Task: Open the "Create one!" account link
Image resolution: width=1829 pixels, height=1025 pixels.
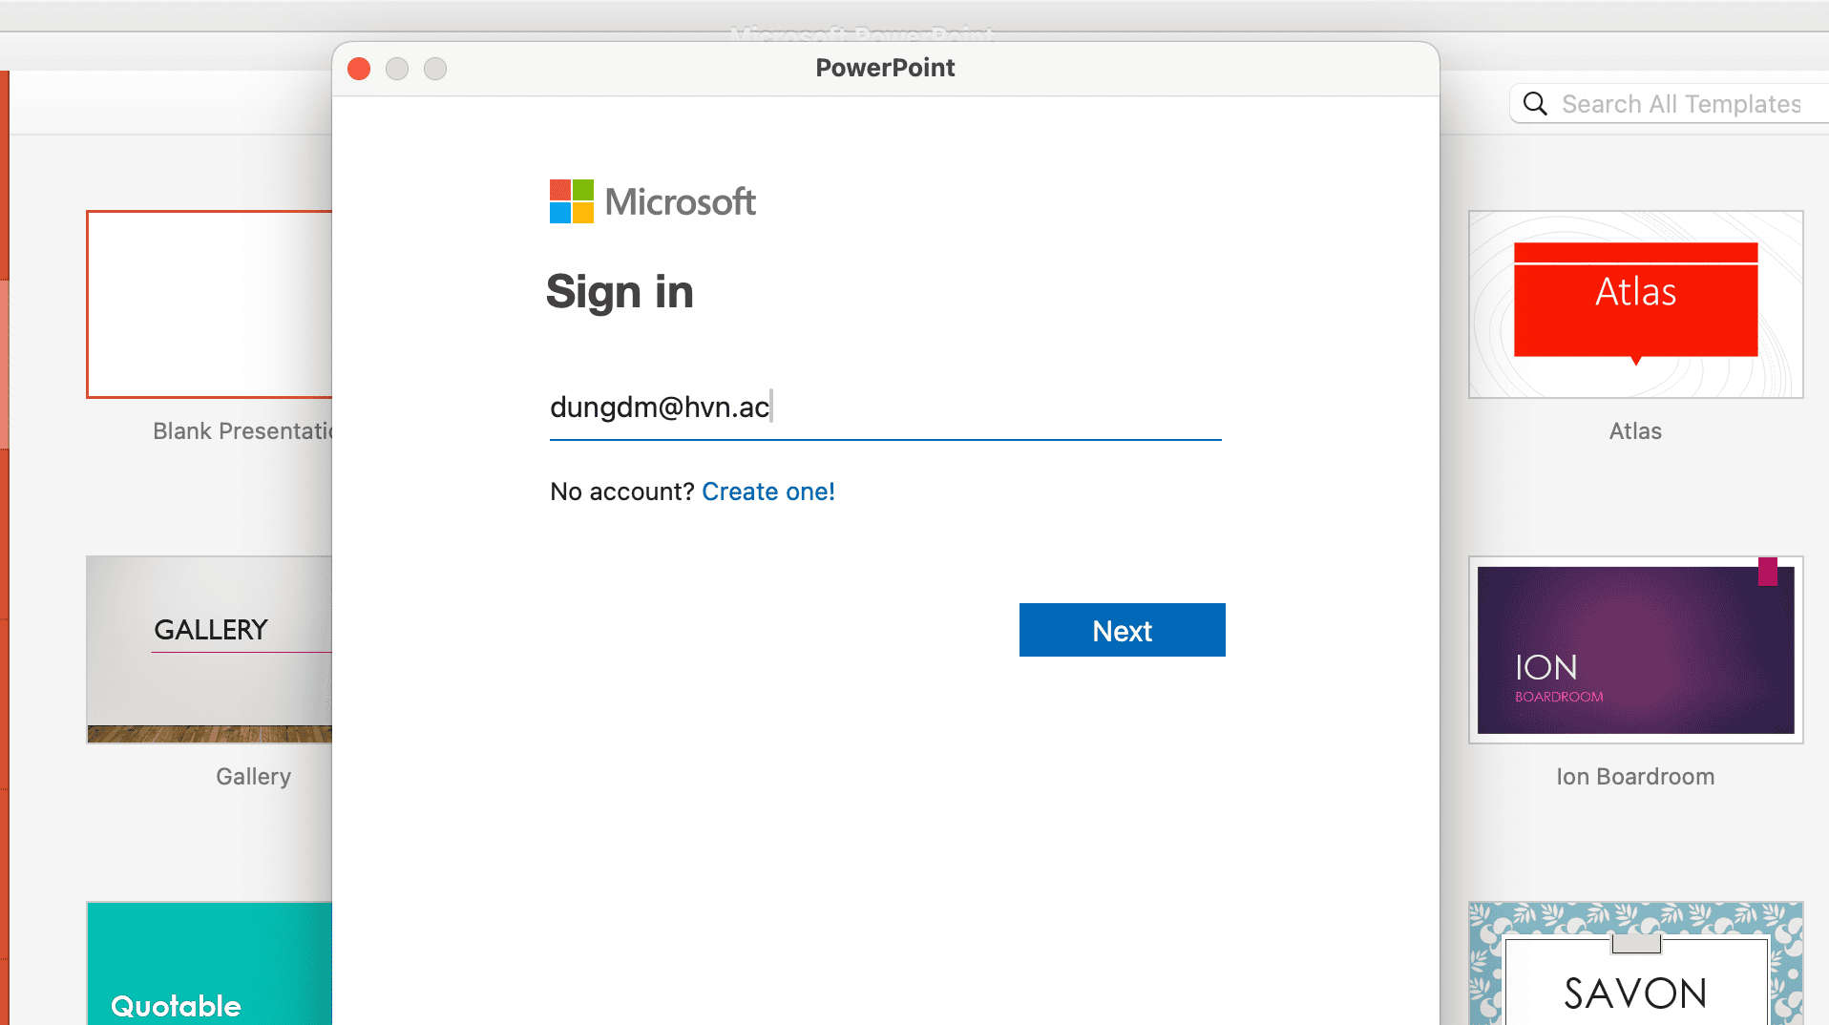Action: click(x=767, y=492)
